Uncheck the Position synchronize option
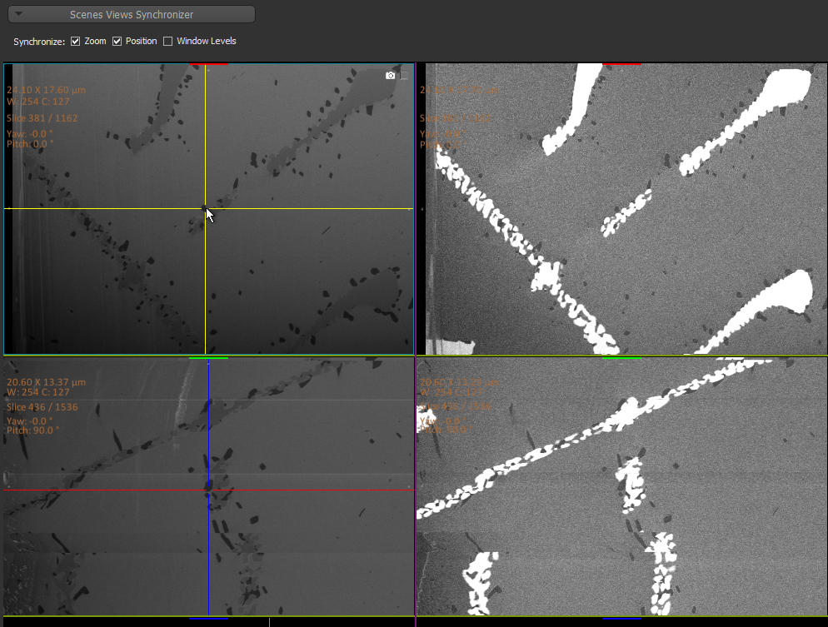The height and width of the screenshot is (627, 828). click(x=117, y=41)
